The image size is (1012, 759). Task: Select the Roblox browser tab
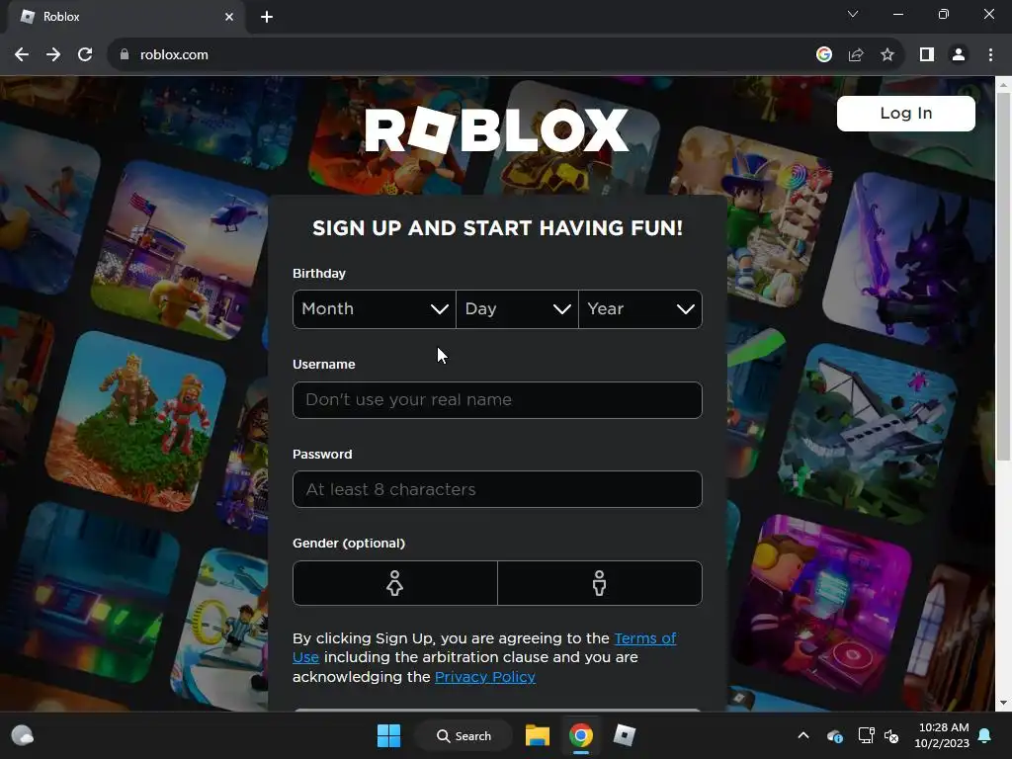(x=126, y=17)
